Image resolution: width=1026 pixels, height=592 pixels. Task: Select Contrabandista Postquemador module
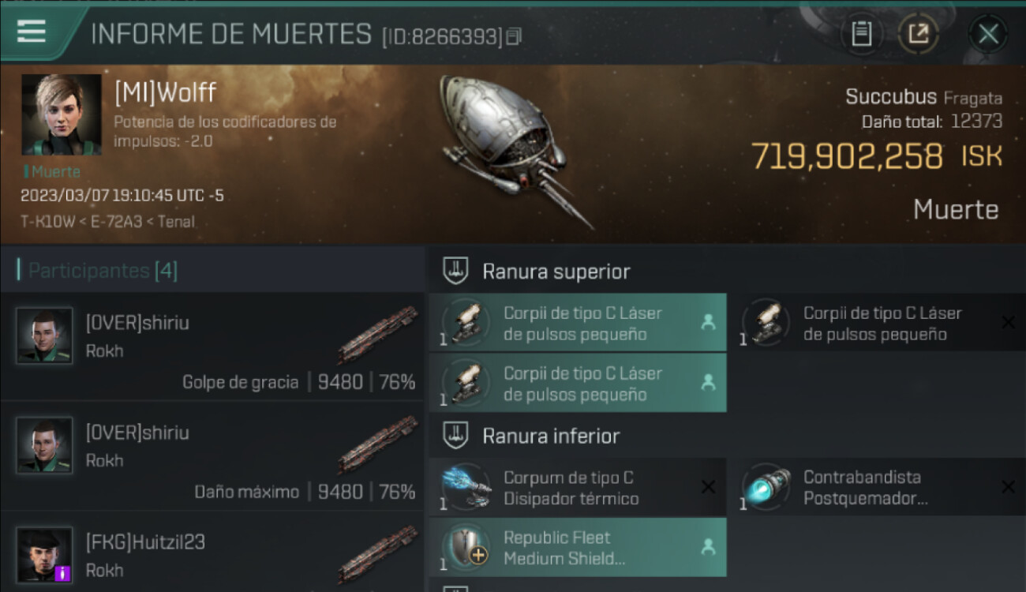click(x=883, y=488)
